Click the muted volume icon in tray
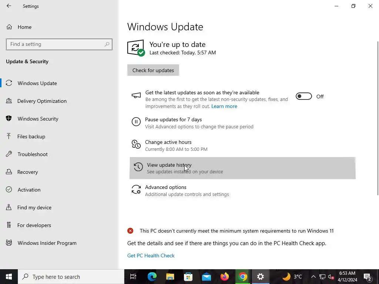Image resolution: width=379 pixels, height=284 pixels. [331, 277]
